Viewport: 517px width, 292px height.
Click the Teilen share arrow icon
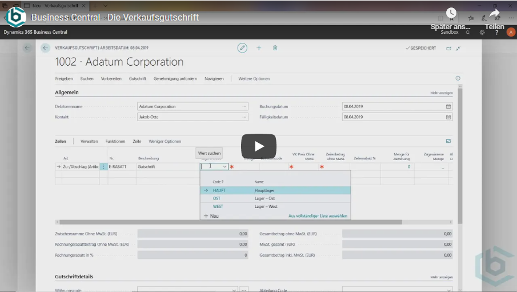click(494, 15)
